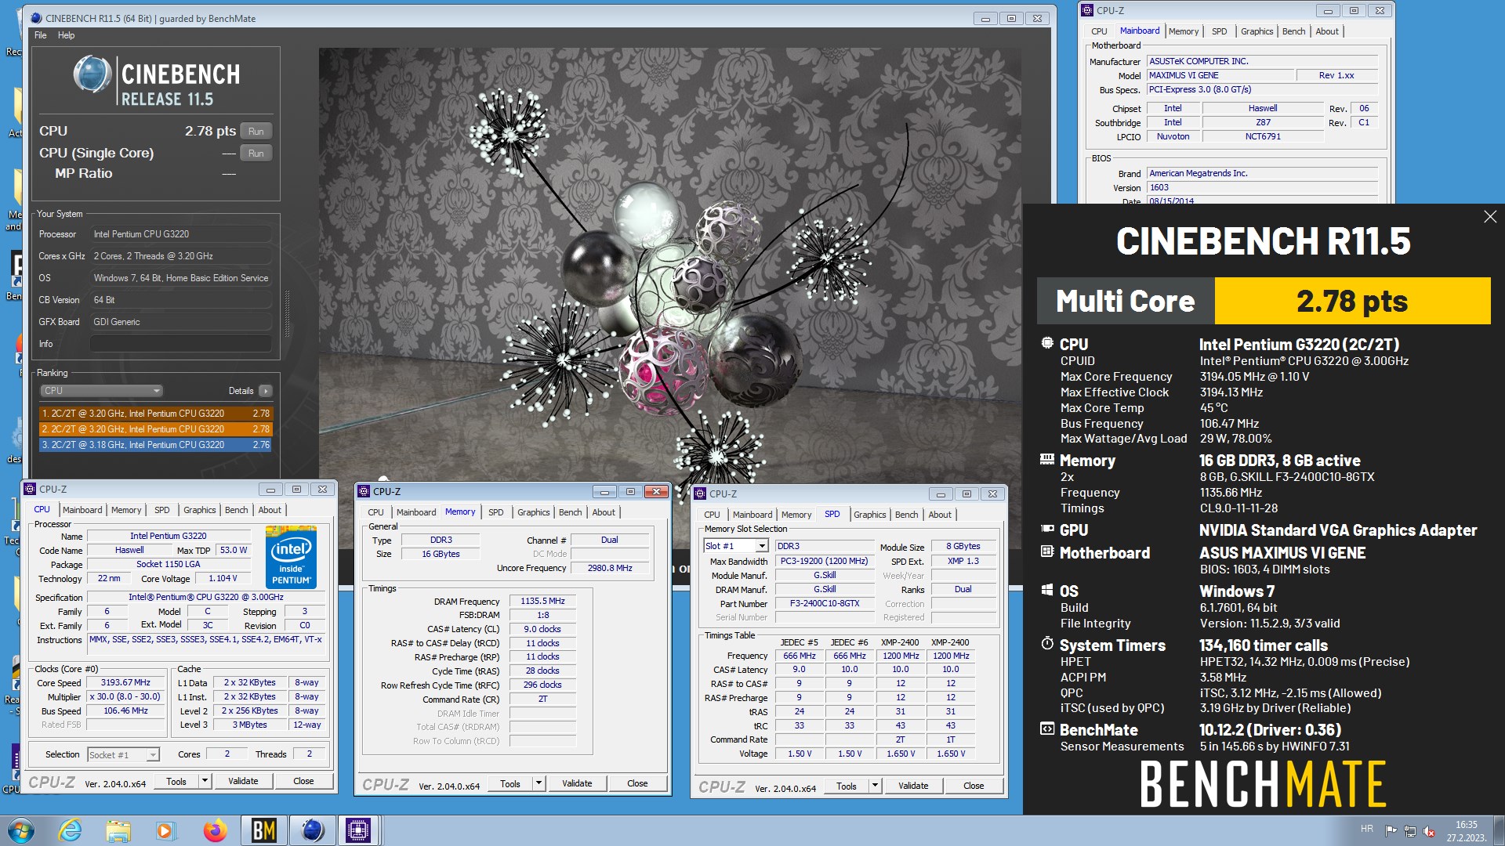Click the BenchMate CPU section icon

click(x=1047, y=343)
